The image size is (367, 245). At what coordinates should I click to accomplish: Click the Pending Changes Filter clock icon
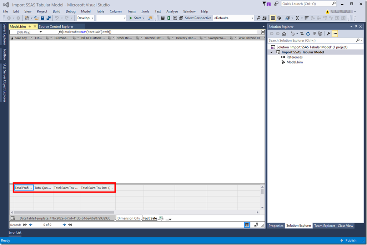[x=293, y=34]
